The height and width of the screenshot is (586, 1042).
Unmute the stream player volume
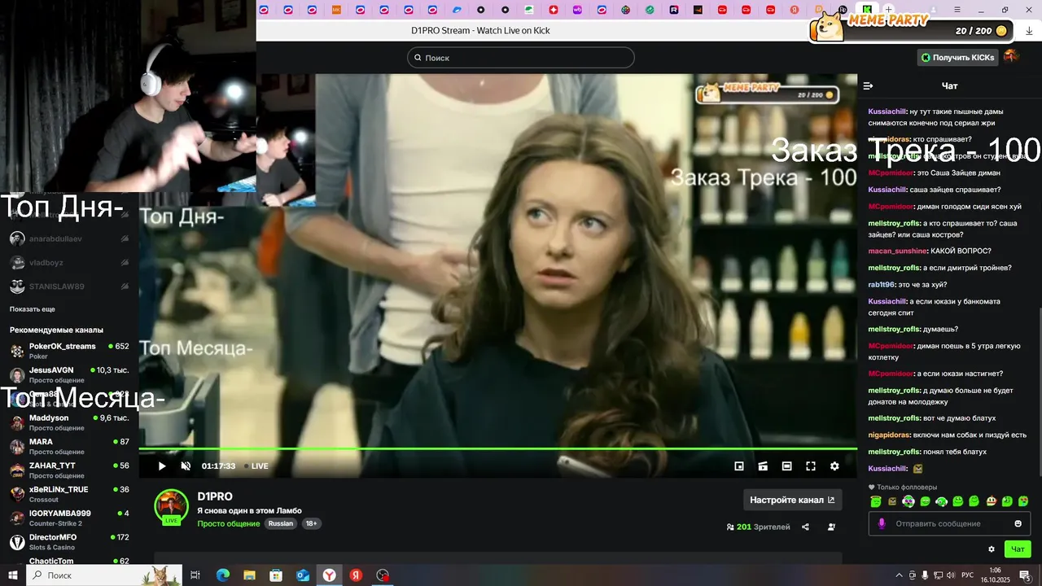(x=186, y=466)
